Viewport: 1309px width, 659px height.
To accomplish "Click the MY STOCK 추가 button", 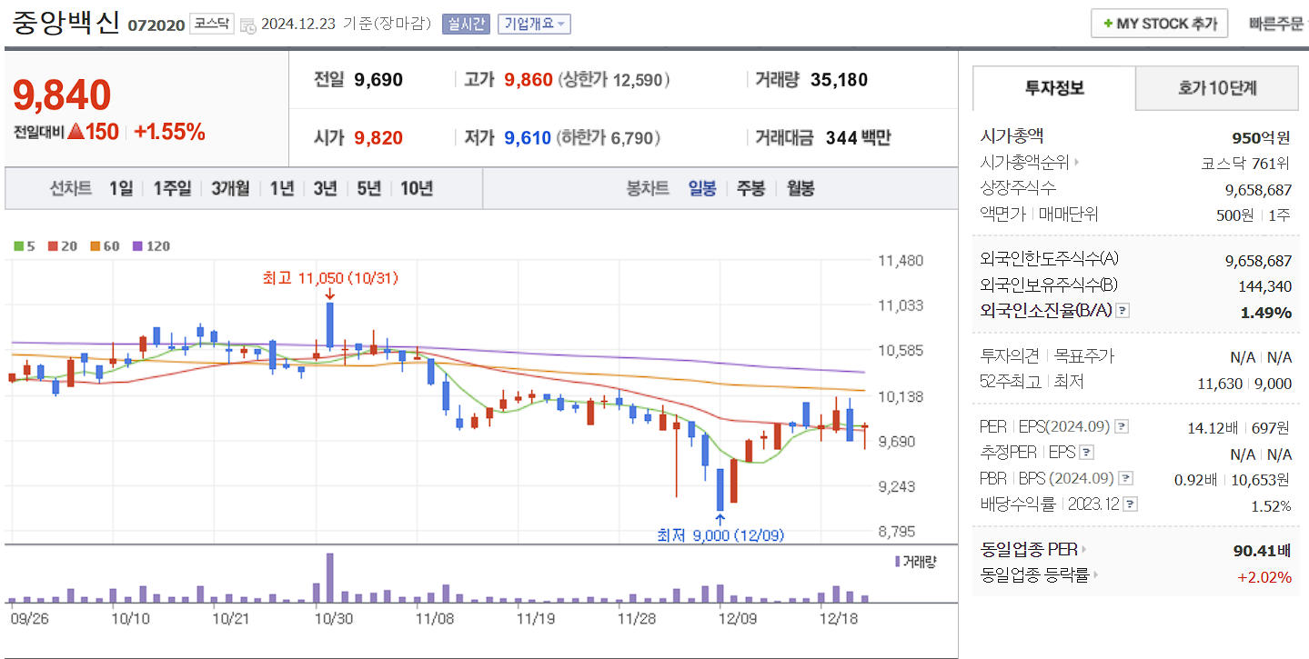I will [1159, 23].
